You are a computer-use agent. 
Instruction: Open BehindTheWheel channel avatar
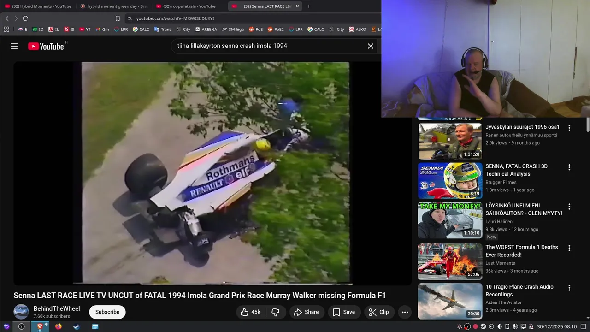21,312
